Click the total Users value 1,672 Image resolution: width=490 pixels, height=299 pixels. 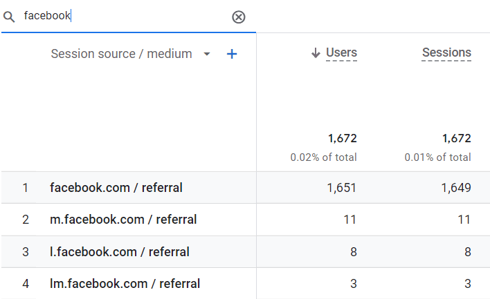pos(343,139)
